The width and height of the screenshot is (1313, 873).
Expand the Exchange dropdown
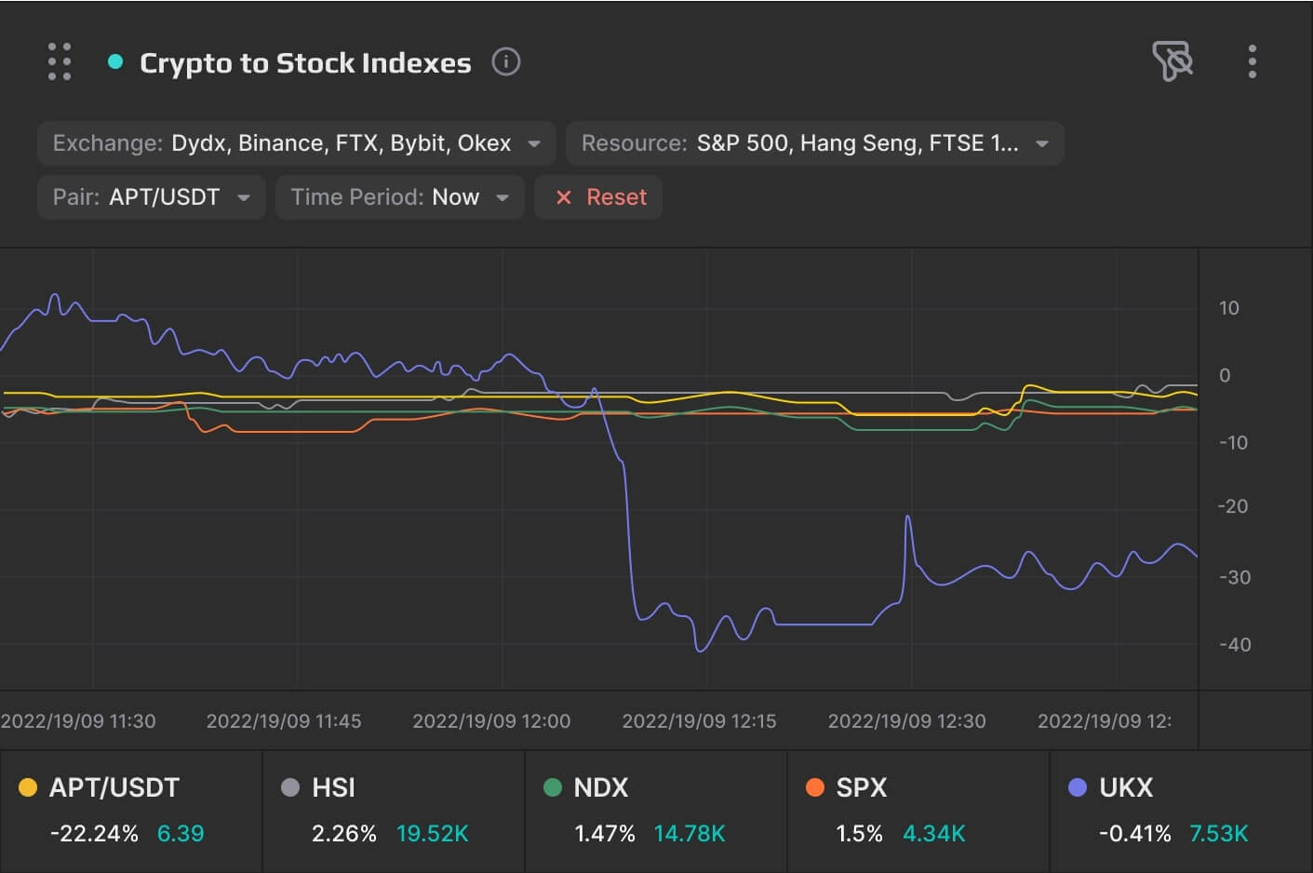tap(296, 143)
